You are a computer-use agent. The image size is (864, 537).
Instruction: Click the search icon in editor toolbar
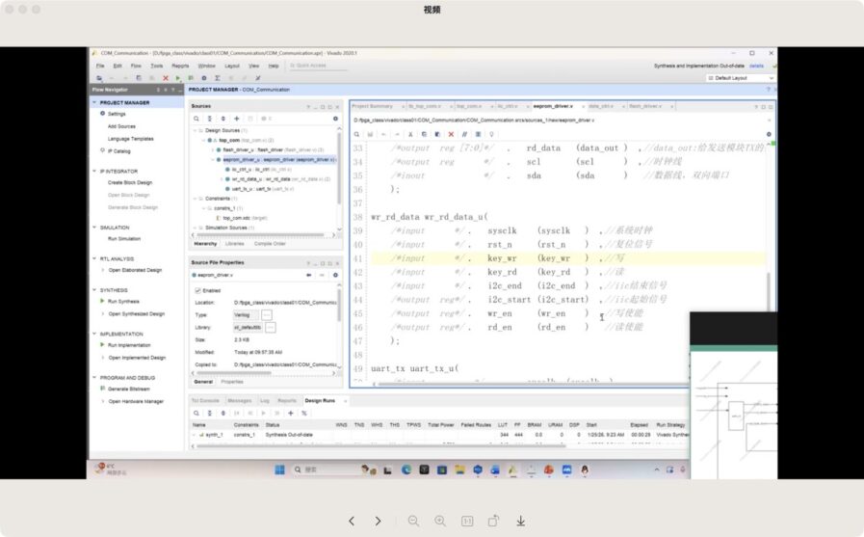(358, 134)
